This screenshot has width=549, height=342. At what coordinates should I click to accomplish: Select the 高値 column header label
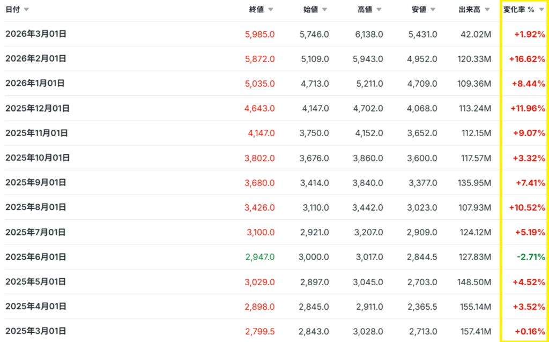click(365, 10)
